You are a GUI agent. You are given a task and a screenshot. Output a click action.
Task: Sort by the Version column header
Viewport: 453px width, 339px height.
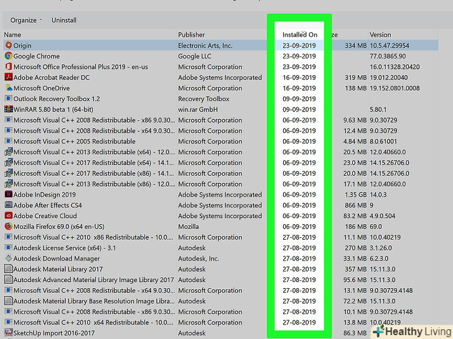(380, 35)
